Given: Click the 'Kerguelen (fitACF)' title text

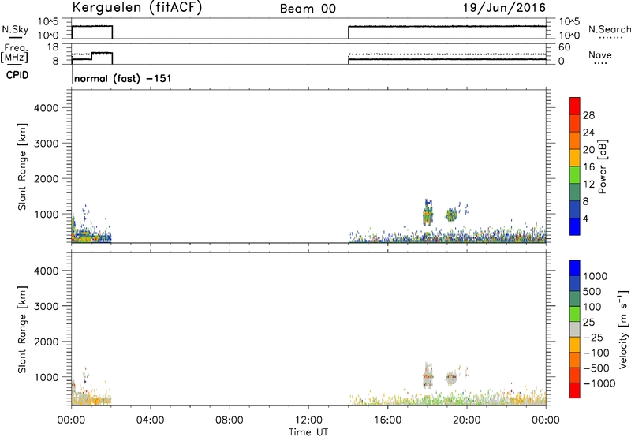Looking at the screenshot, I should click(136, 8).
